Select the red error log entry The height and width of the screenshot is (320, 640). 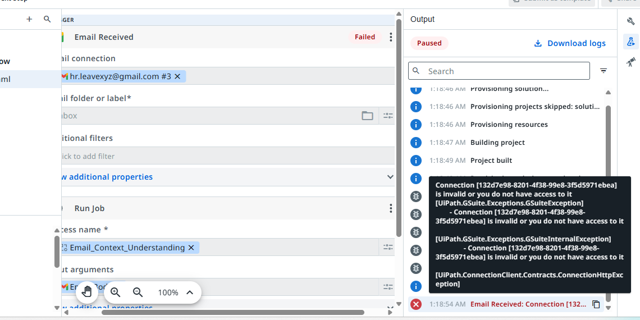pos(505,304)
